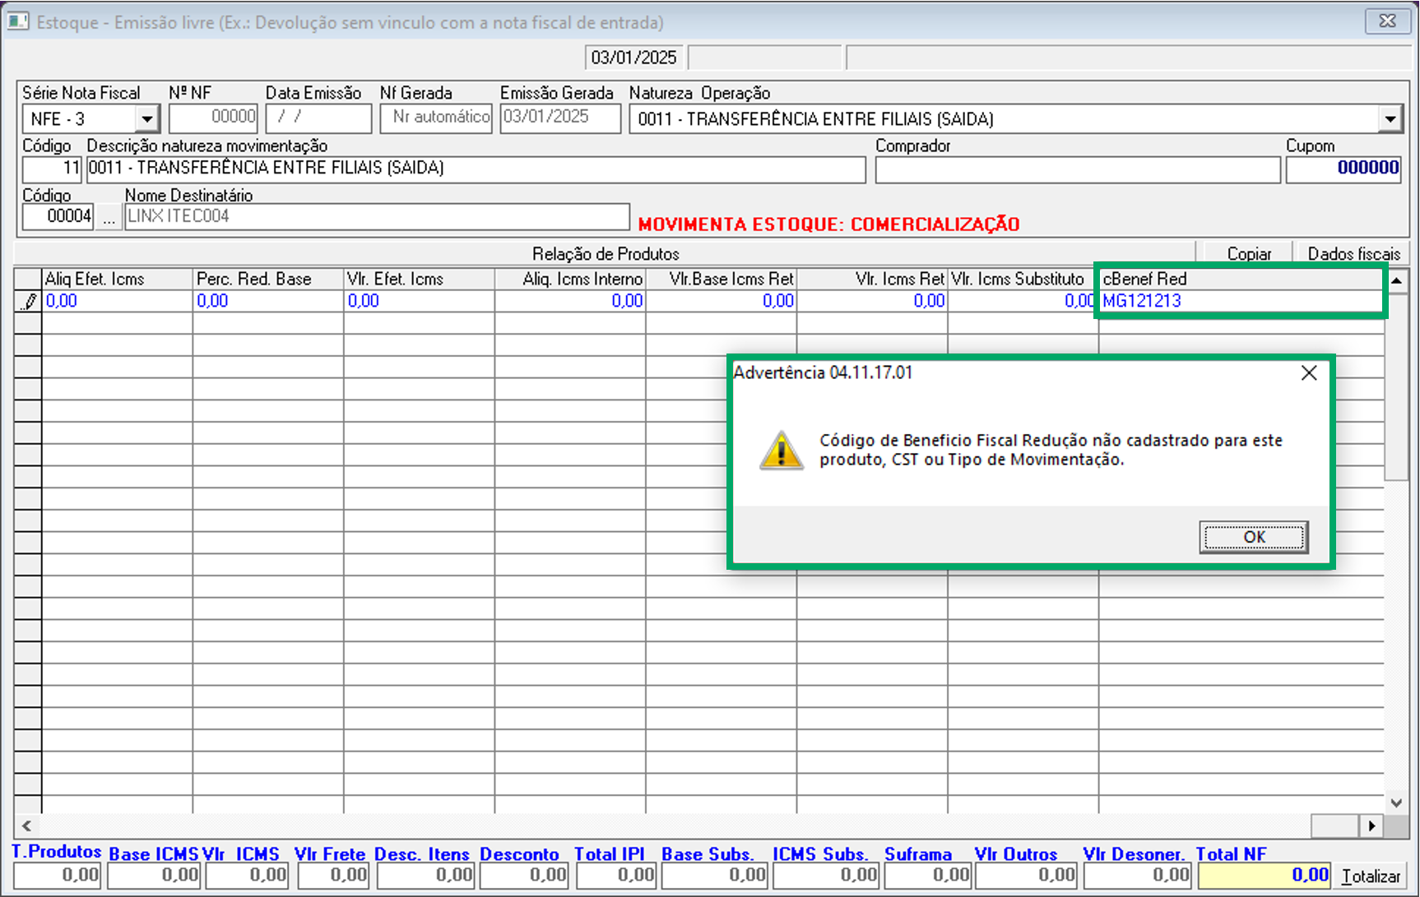Click the Desconto total field
The width and height of the screenshot is (1420, 897).
pyautogui.click(x=523, y=876)
